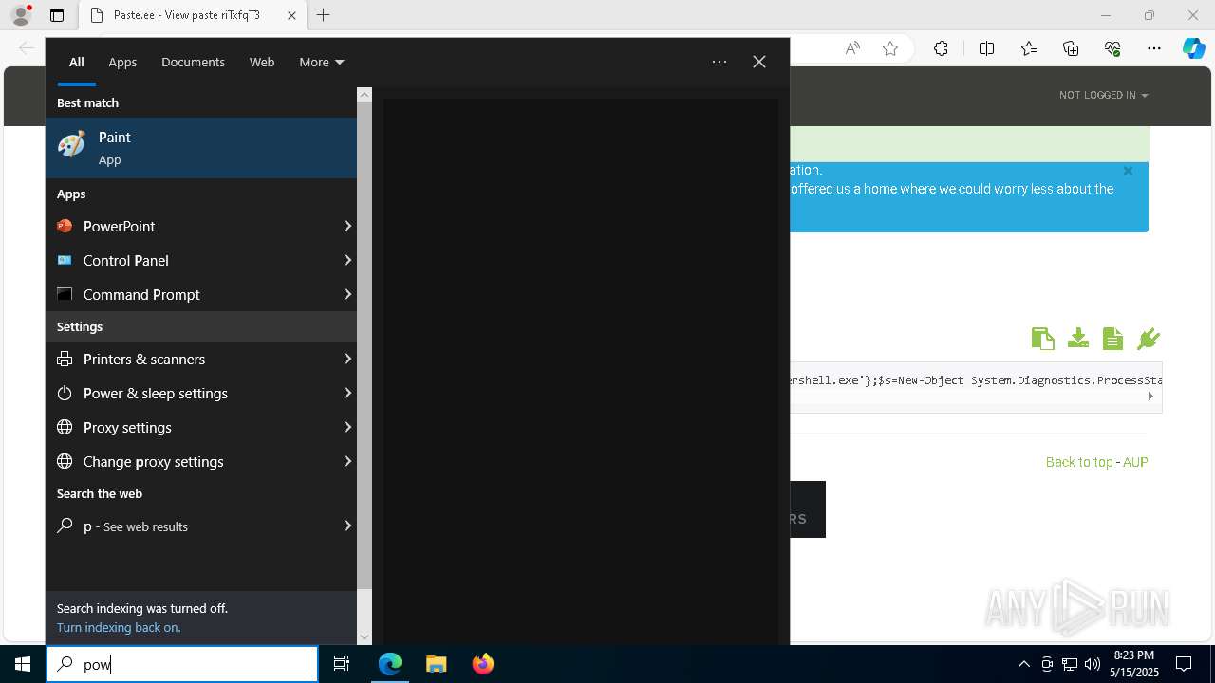Click the taskbar search input box
This screenshot has height=683, width=1215.
(x=182, y=664)
